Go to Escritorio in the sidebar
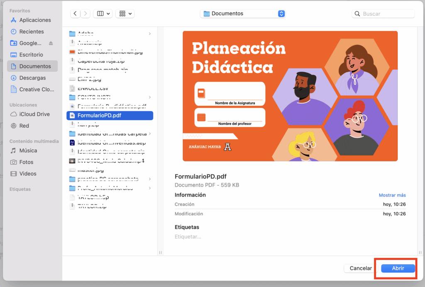The image size is (425, 287). pos(31,55)
